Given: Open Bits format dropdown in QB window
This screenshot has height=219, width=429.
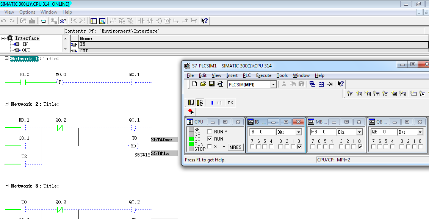Looking at the screenshot, I should pos(420,132).
